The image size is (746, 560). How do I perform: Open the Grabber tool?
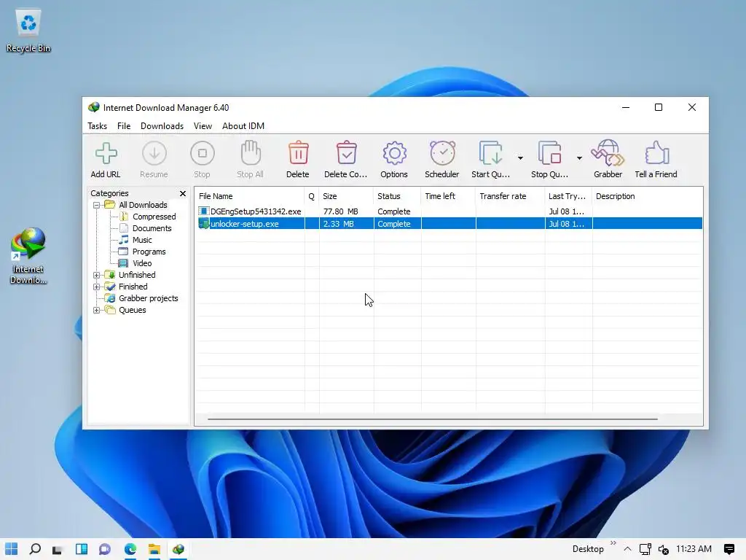tap(608, 153)
